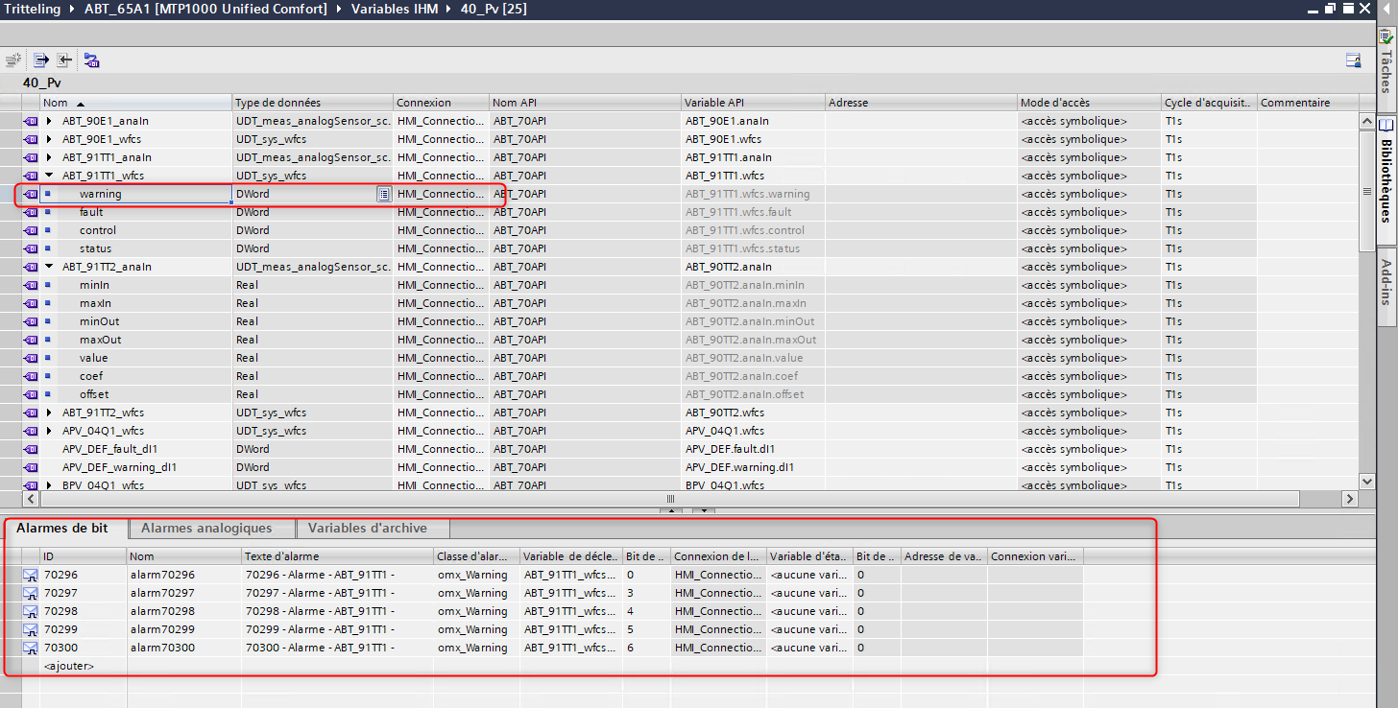The height and width of the screenshot is (708, 1398).
Task: Select the control tag name
Action: (98, 230)
